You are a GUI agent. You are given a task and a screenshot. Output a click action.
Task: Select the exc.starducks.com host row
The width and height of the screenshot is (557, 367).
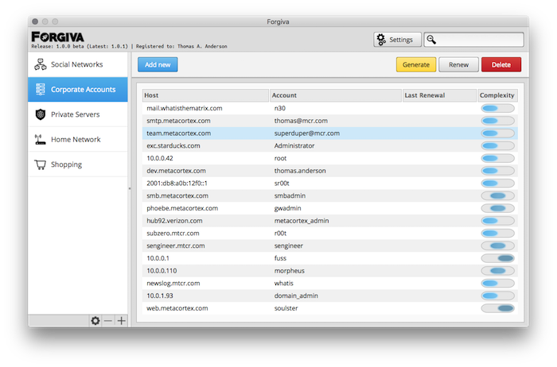tap(330, 145)
